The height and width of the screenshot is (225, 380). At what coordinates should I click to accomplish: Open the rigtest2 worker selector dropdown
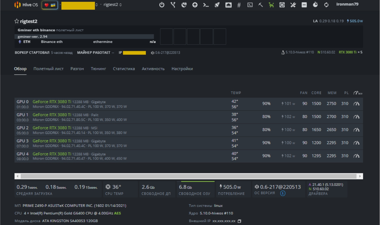point(112,5)
